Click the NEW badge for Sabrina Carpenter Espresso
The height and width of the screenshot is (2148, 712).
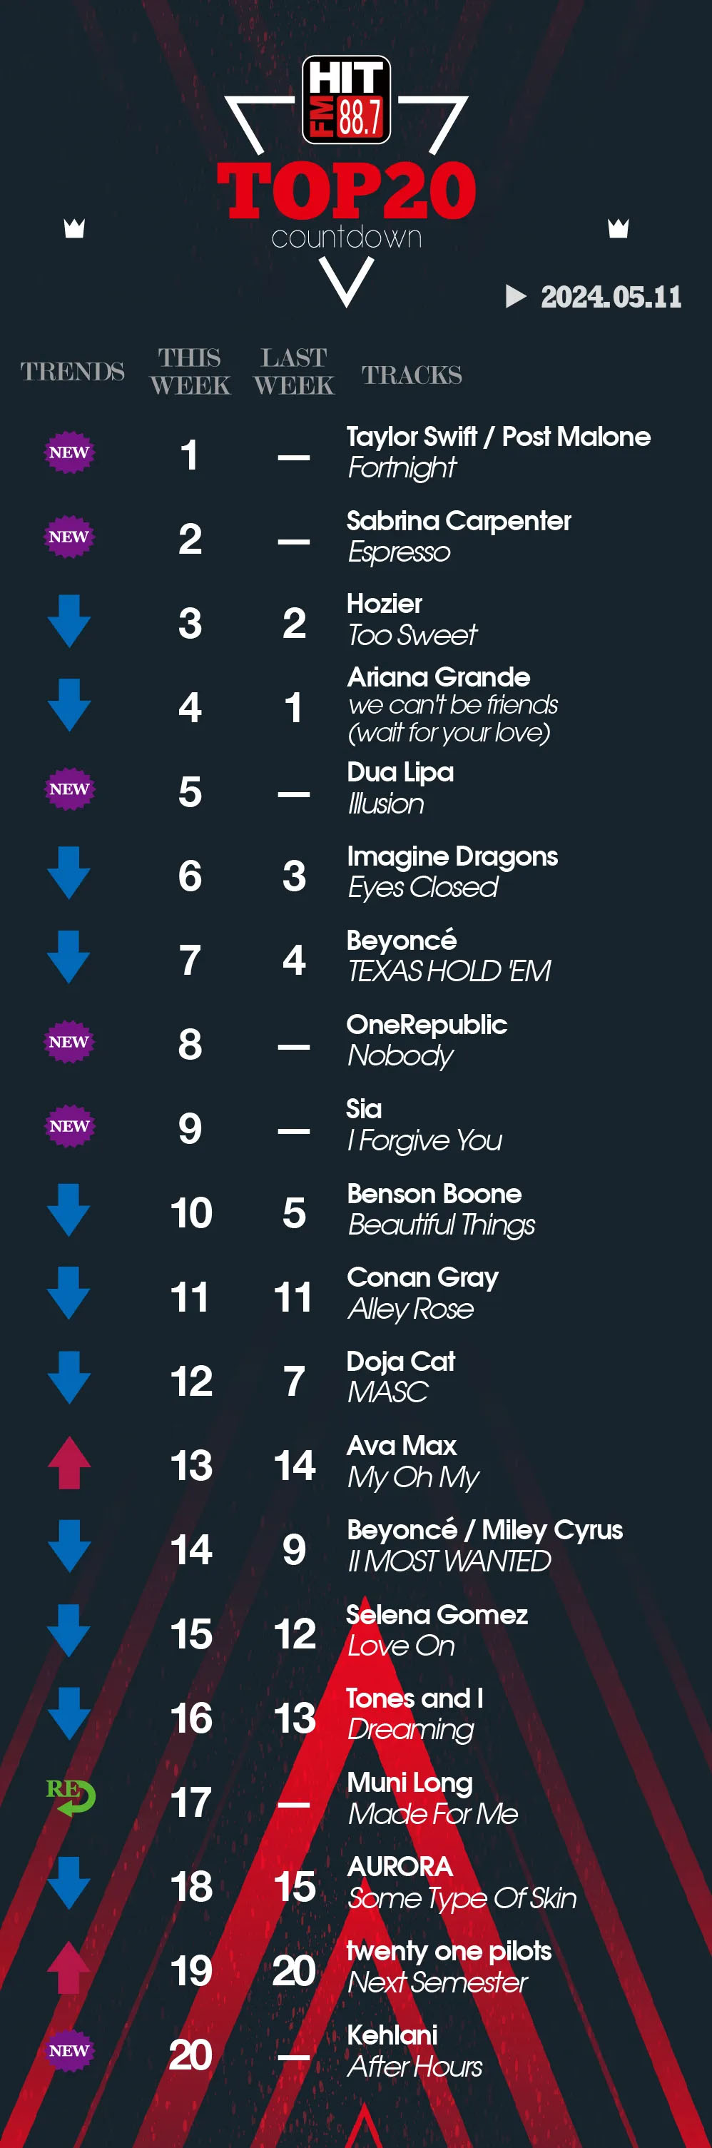[69, 537]
